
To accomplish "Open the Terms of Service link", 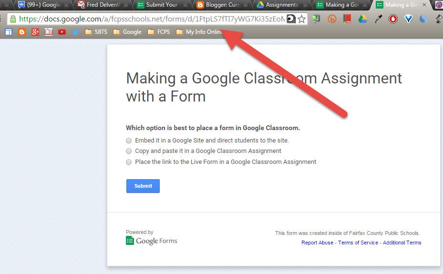I will [x=358, y=243].
